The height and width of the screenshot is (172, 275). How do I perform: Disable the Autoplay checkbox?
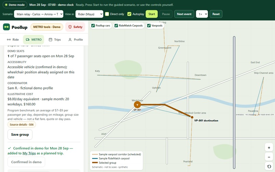point(129,14)
